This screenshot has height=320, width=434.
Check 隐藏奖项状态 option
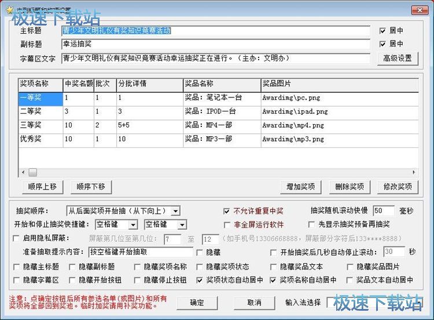tap(199, 267)
